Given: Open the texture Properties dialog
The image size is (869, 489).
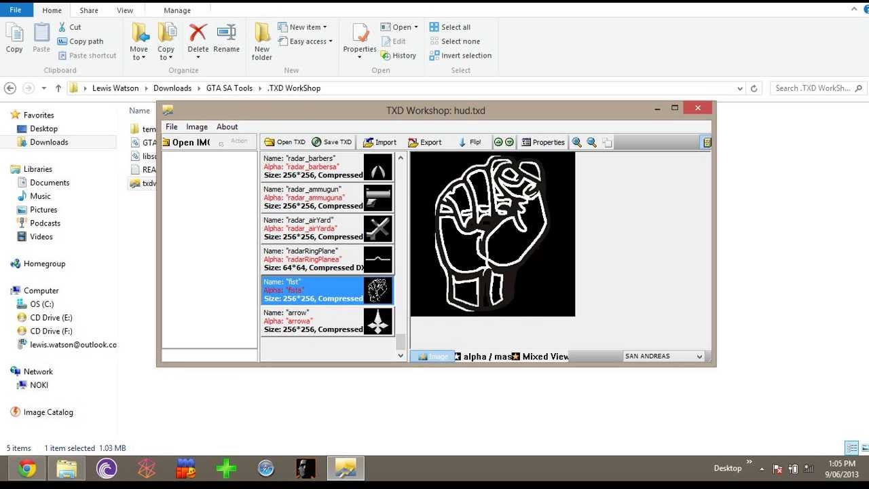Looking at the screenshot, I should [542, 142].
